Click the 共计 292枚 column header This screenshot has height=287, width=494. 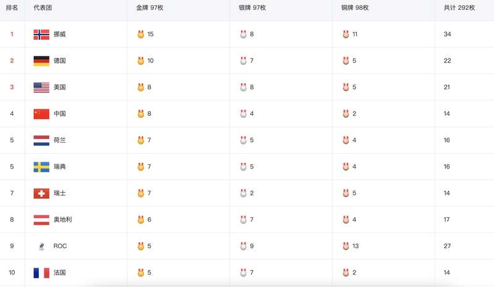[x=459, y=7]
